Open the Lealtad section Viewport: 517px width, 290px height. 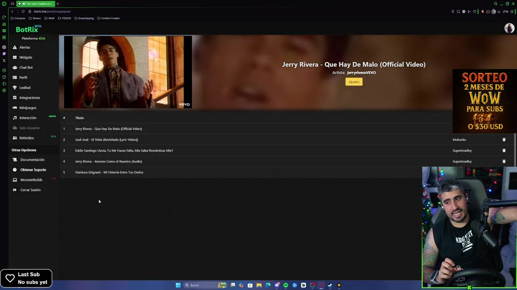25,87
